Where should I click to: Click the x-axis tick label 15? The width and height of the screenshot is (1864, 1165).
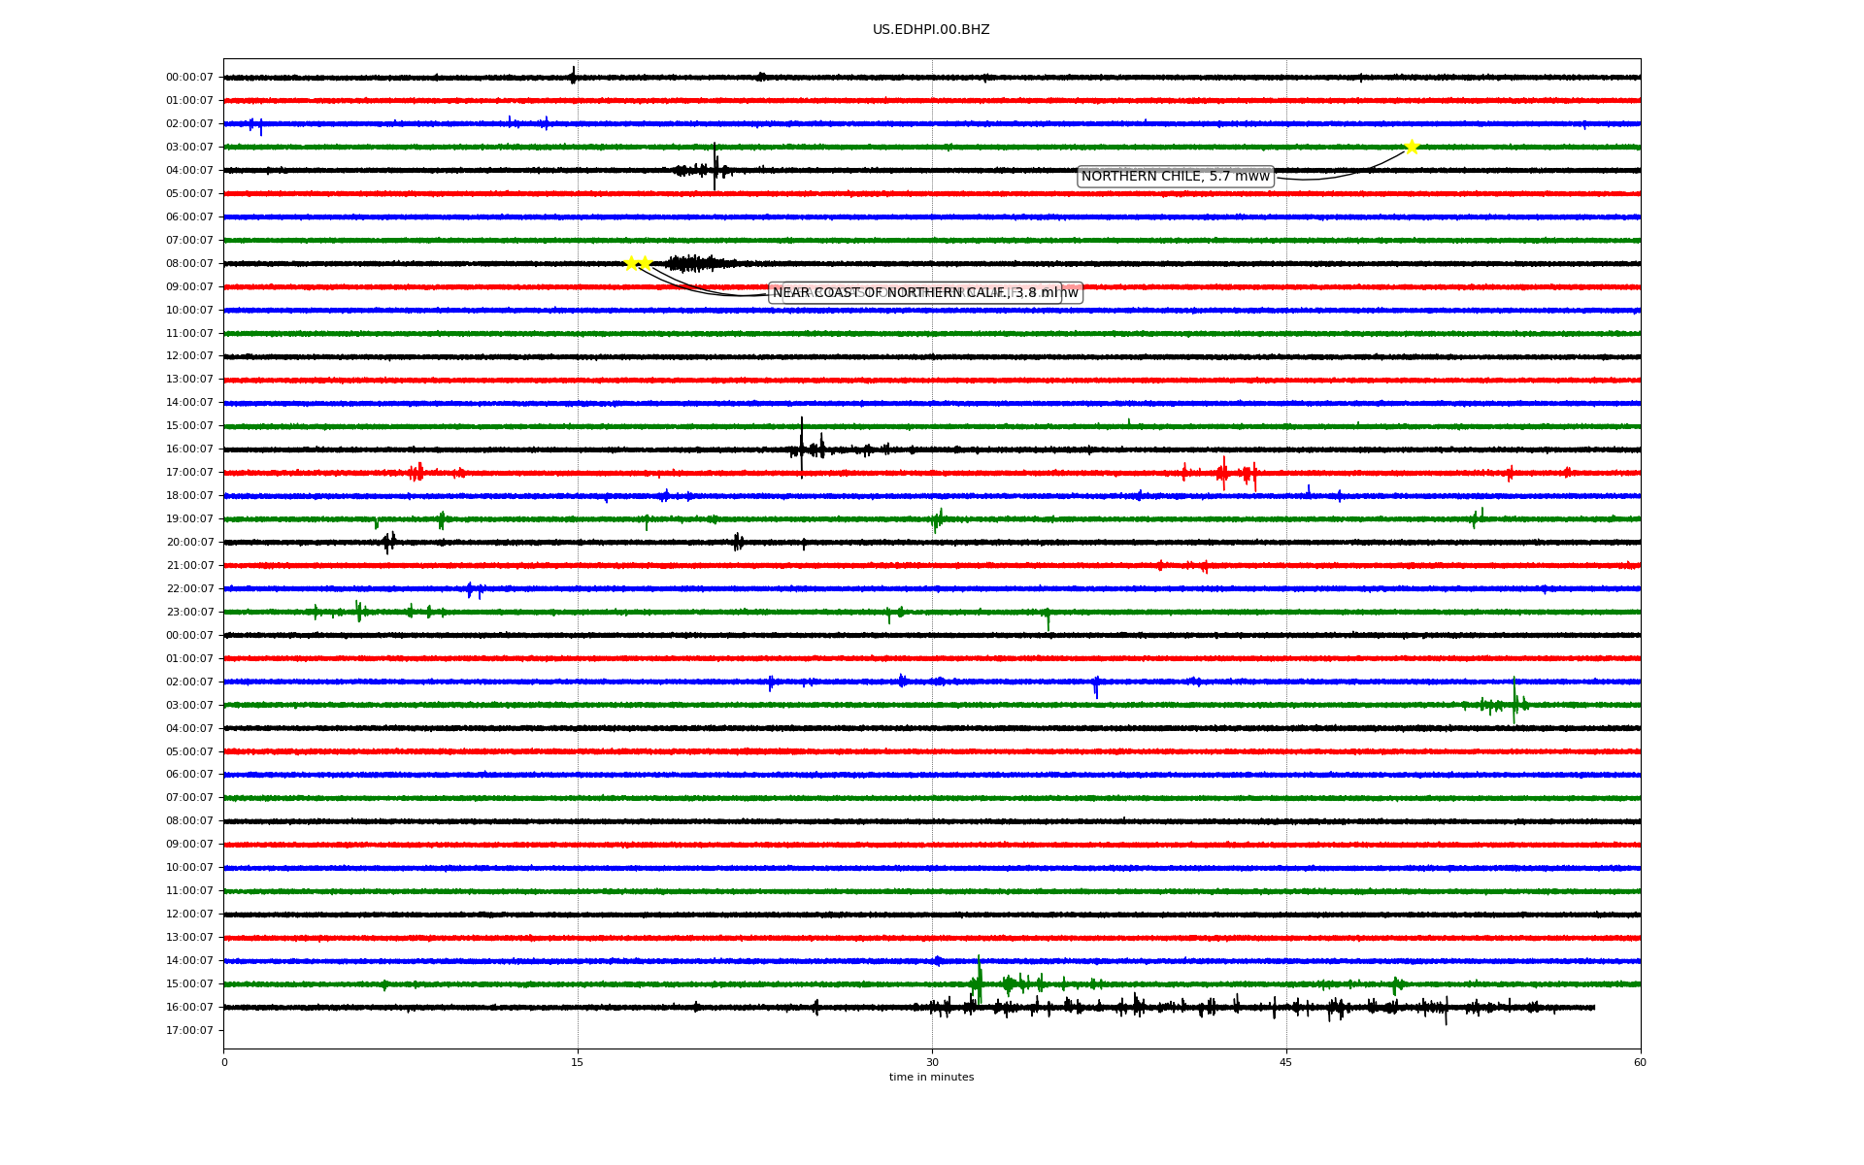coord(578,1062)
